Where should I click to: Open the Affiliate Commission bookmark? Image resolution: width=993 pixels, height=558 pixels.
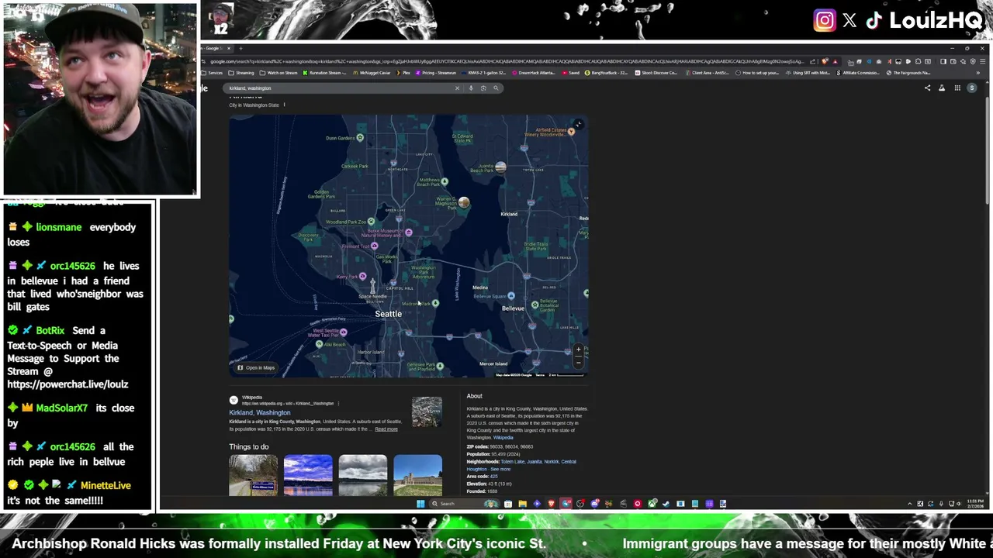(858, 73)
